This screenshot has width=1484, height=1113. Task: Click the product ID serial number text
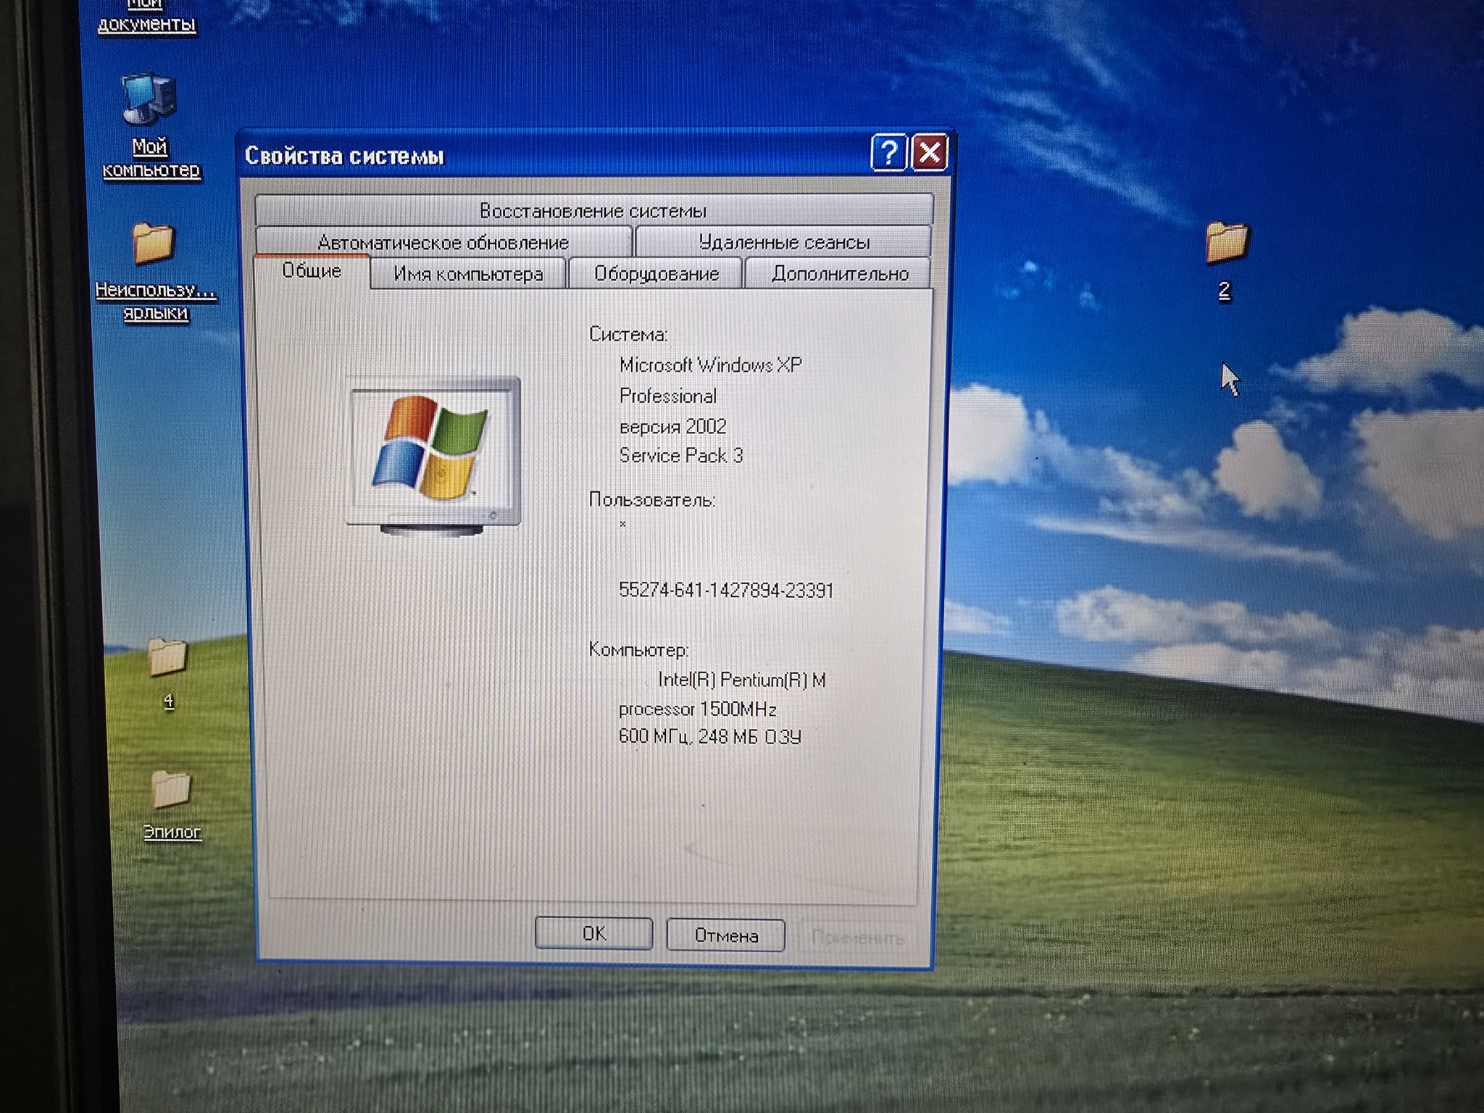tap(725, 590)
